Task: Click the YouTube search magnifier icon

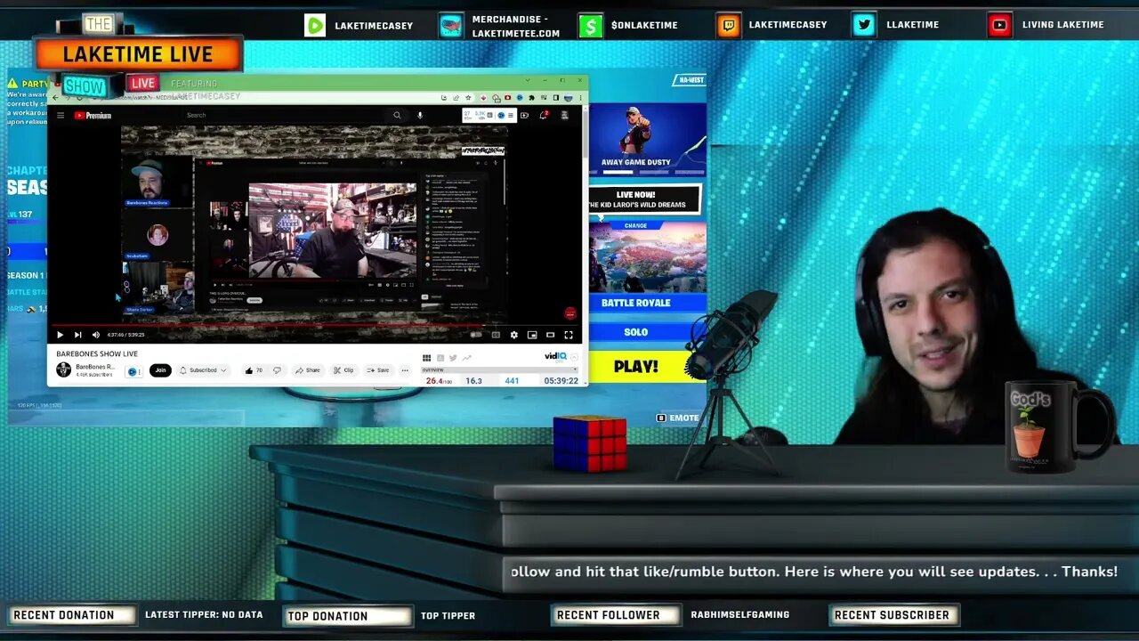Action: point(397,115)
